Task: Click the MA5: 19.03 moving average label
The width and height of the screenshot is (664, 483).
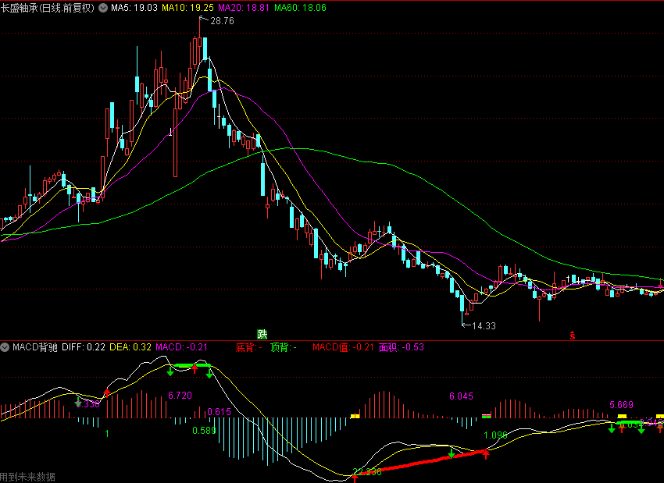Action: [x=134, y=8]
